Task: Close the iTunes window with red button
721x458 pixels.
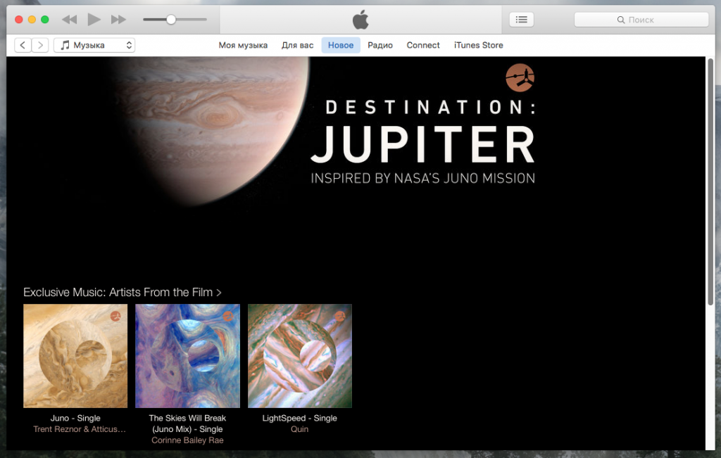Action: point(19,19)
